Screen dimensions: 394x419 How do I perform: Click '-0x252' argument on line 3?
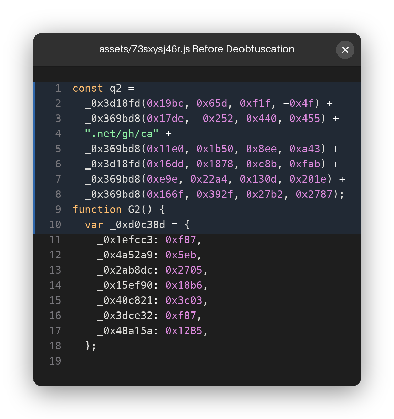(x=215, y=119)
